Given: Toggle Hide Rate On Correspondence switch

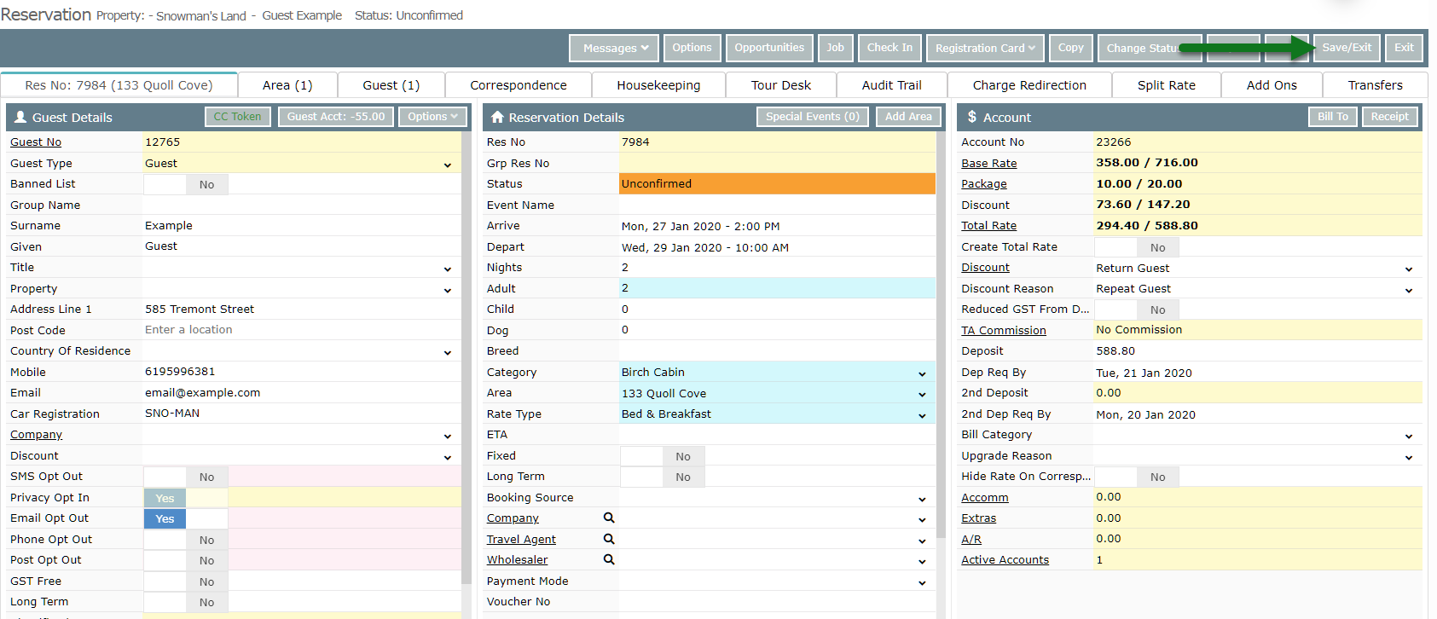Looking at the screenshot, I should click(1137, 477).
